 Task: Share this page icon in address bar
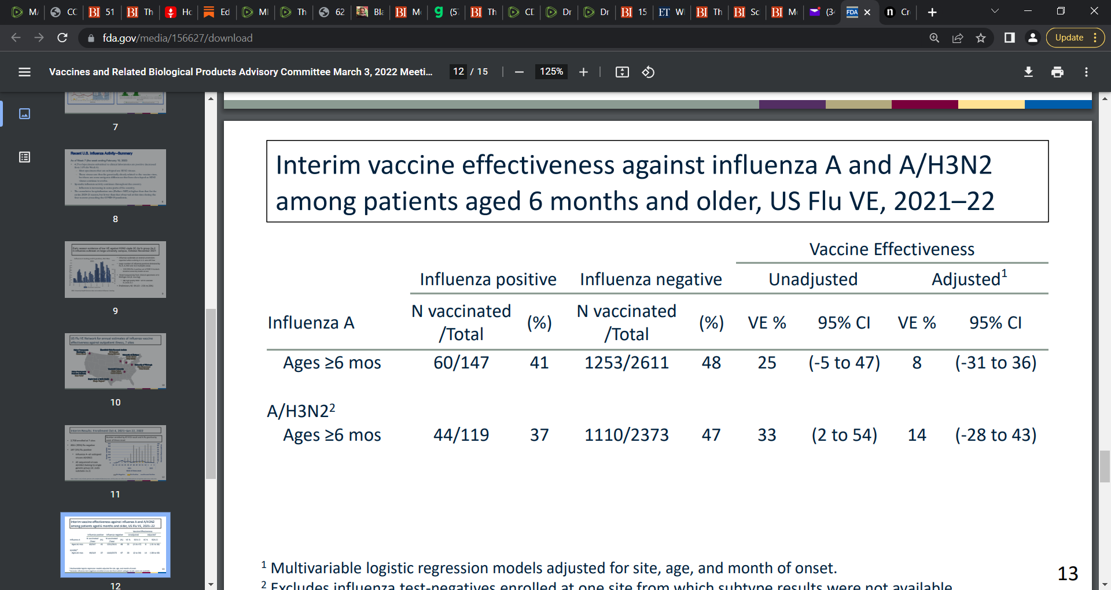957,38
